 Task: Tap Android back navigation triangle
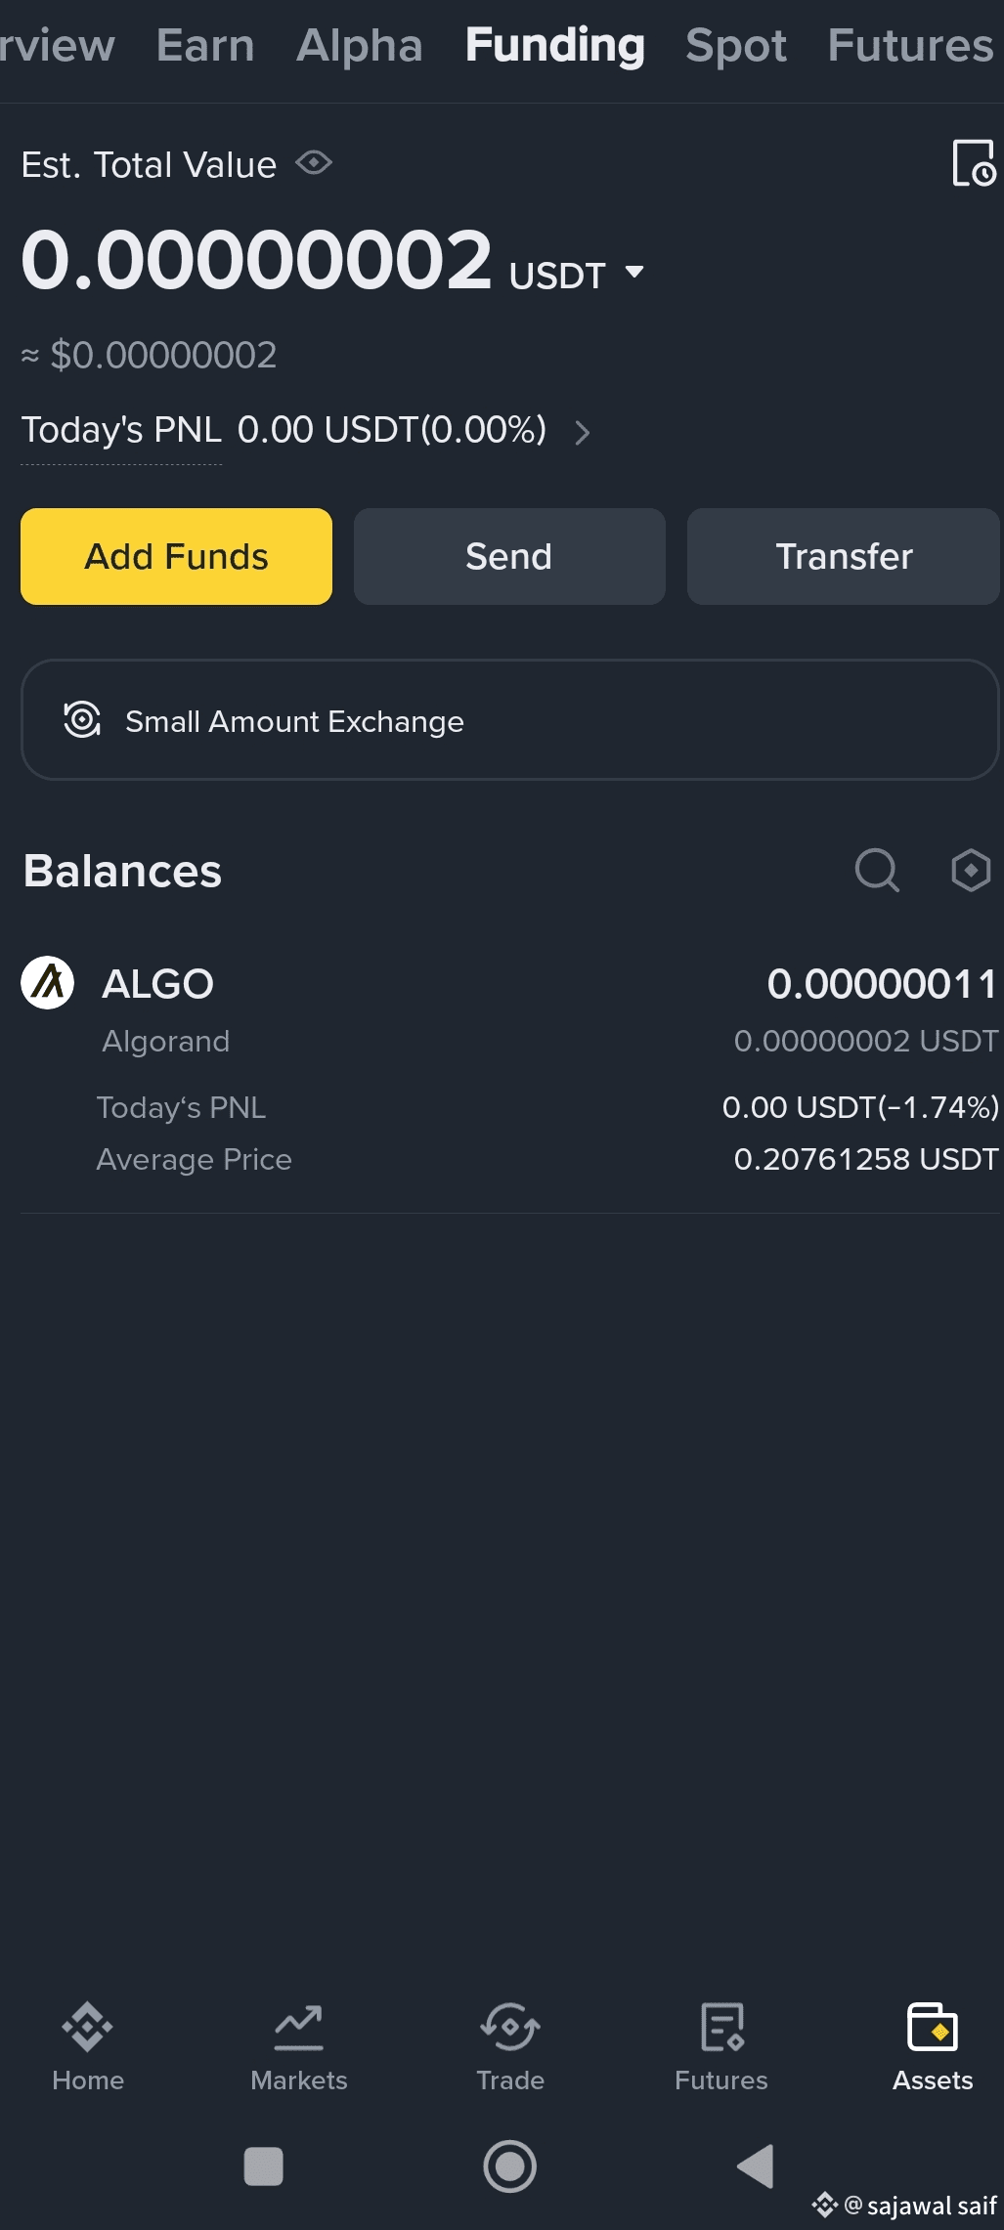coord(756,2166)
